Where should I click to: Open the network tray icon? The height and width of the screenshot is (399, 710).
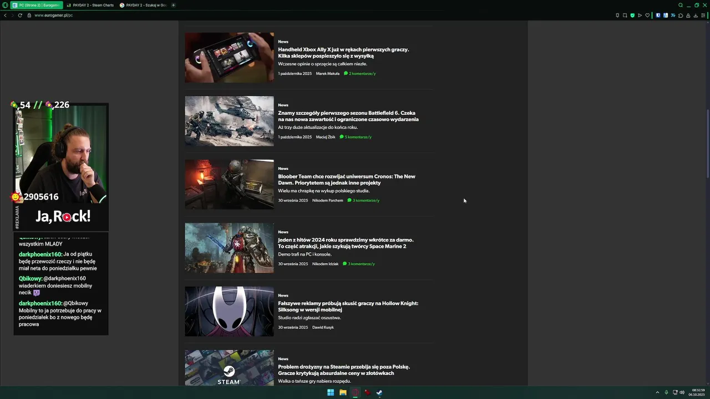tap(675, 392)
